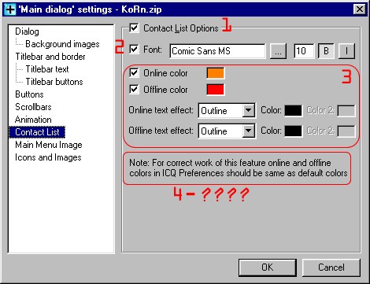Open Animation settings page
The width and height of the screenshot is (370, 284).
pyautogui.click(x=33, y=120)
